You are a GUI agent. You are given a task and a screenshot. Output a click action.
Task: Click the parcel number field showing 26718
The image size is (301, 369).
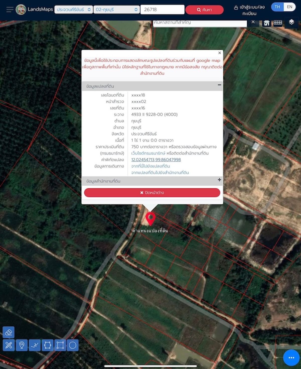pyautogui.click(x=162, y=10)
